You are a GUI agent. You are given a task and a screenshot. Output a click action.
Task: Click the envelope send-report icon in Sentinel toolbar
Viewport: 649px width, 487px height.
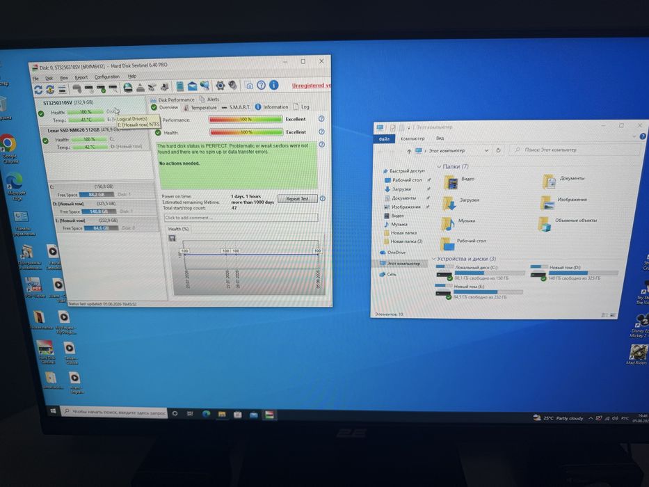click(x=192, y=86)
